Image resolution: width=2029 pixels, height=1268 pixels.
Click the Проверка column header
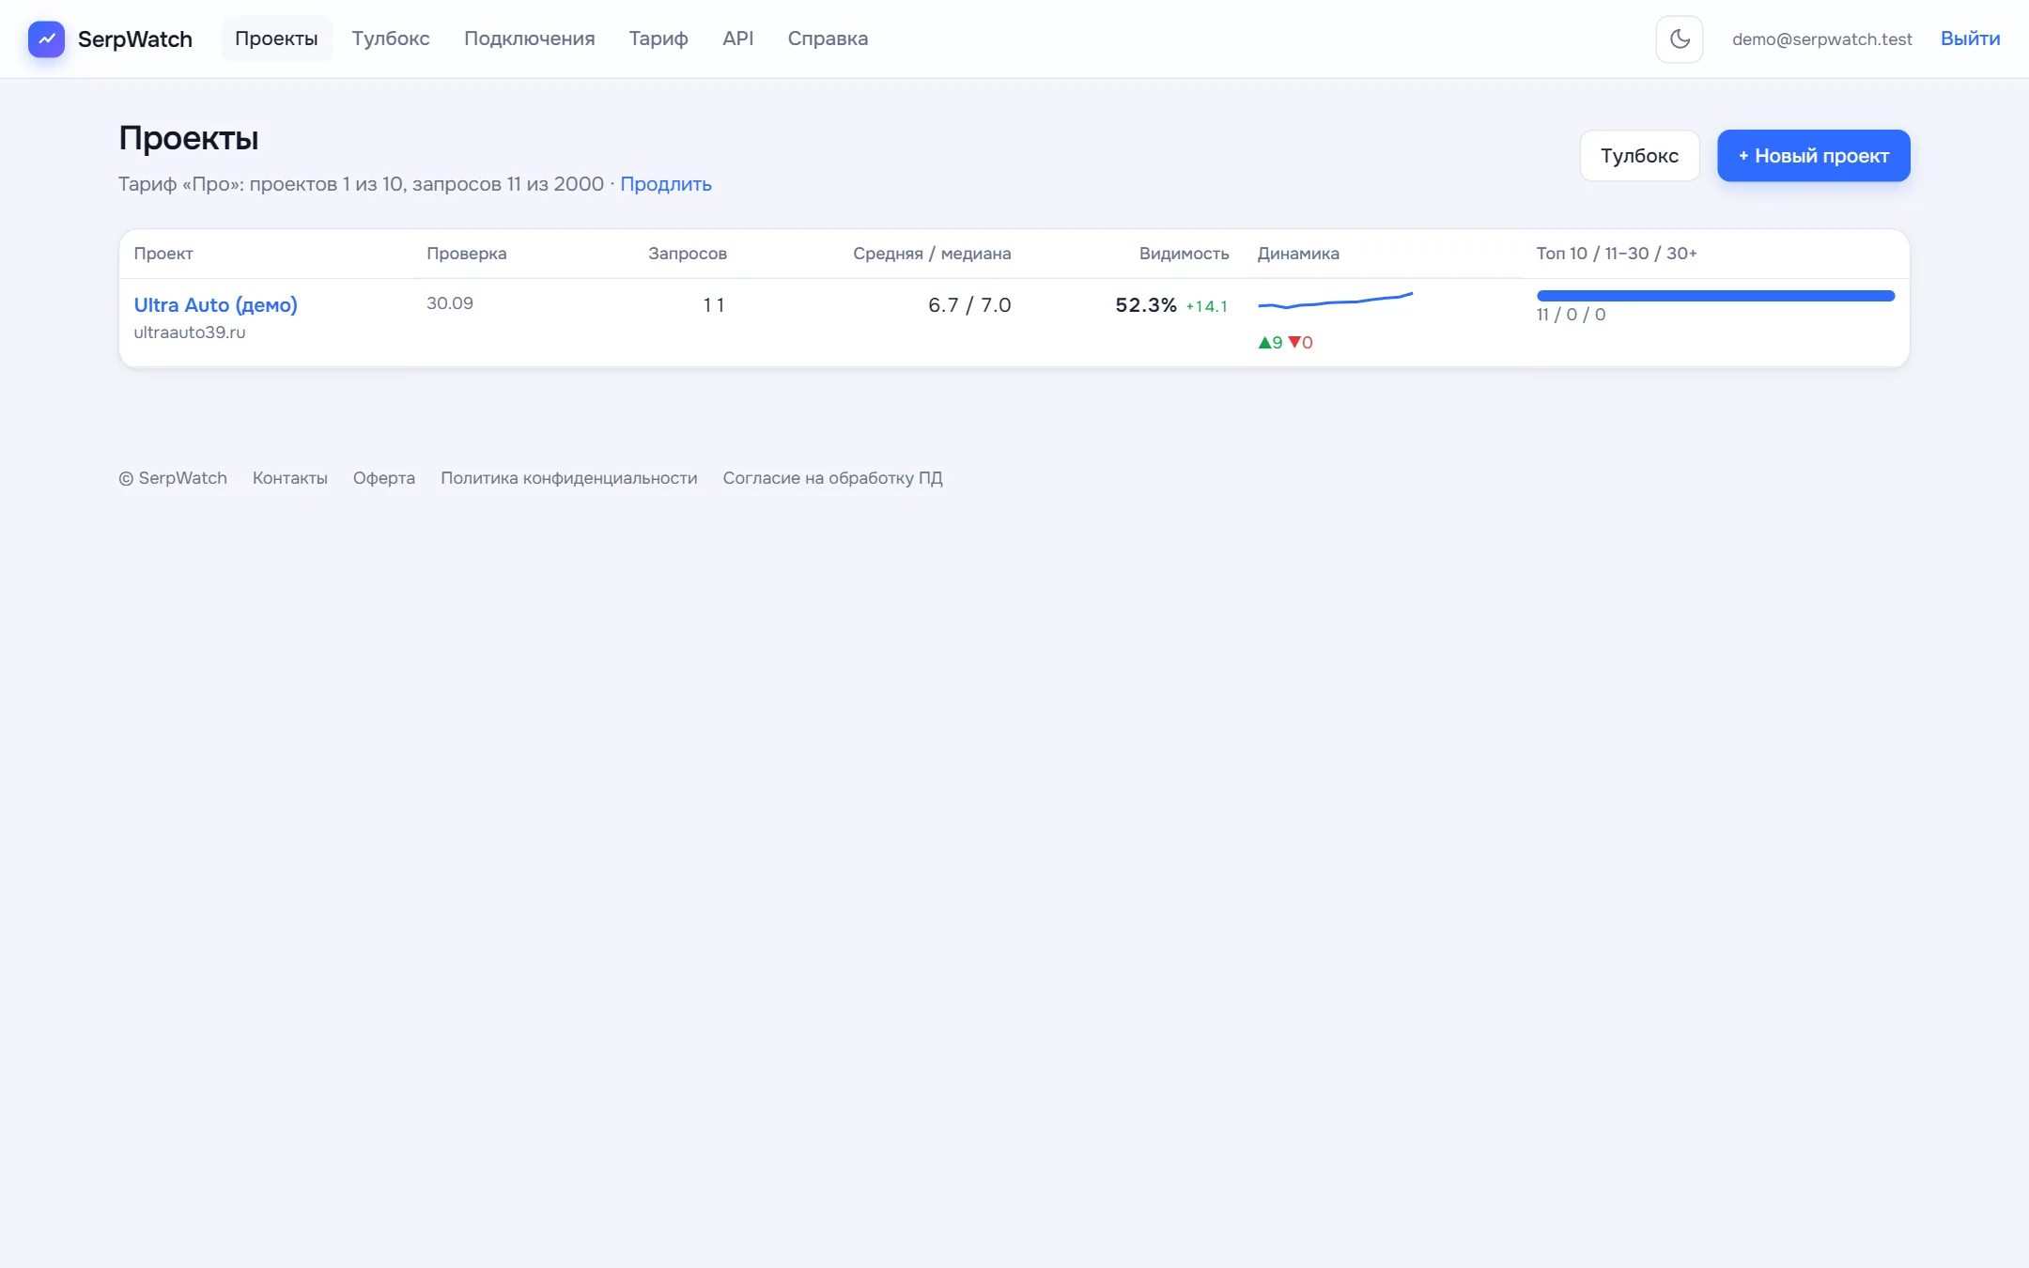[x=467, y=254]
